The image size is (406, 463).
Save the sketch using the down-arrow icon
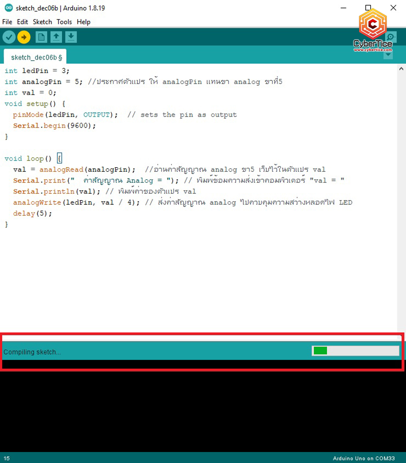71,37
